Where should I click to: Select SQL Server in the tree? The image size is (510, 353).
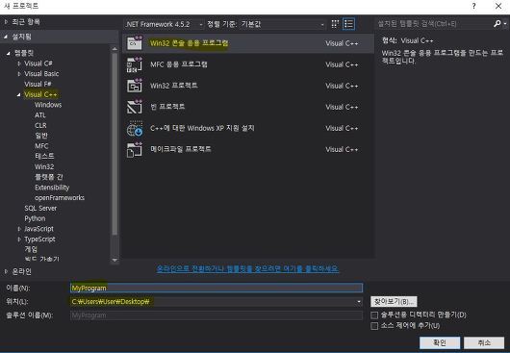pyautogui.click(x=40, y=208)
